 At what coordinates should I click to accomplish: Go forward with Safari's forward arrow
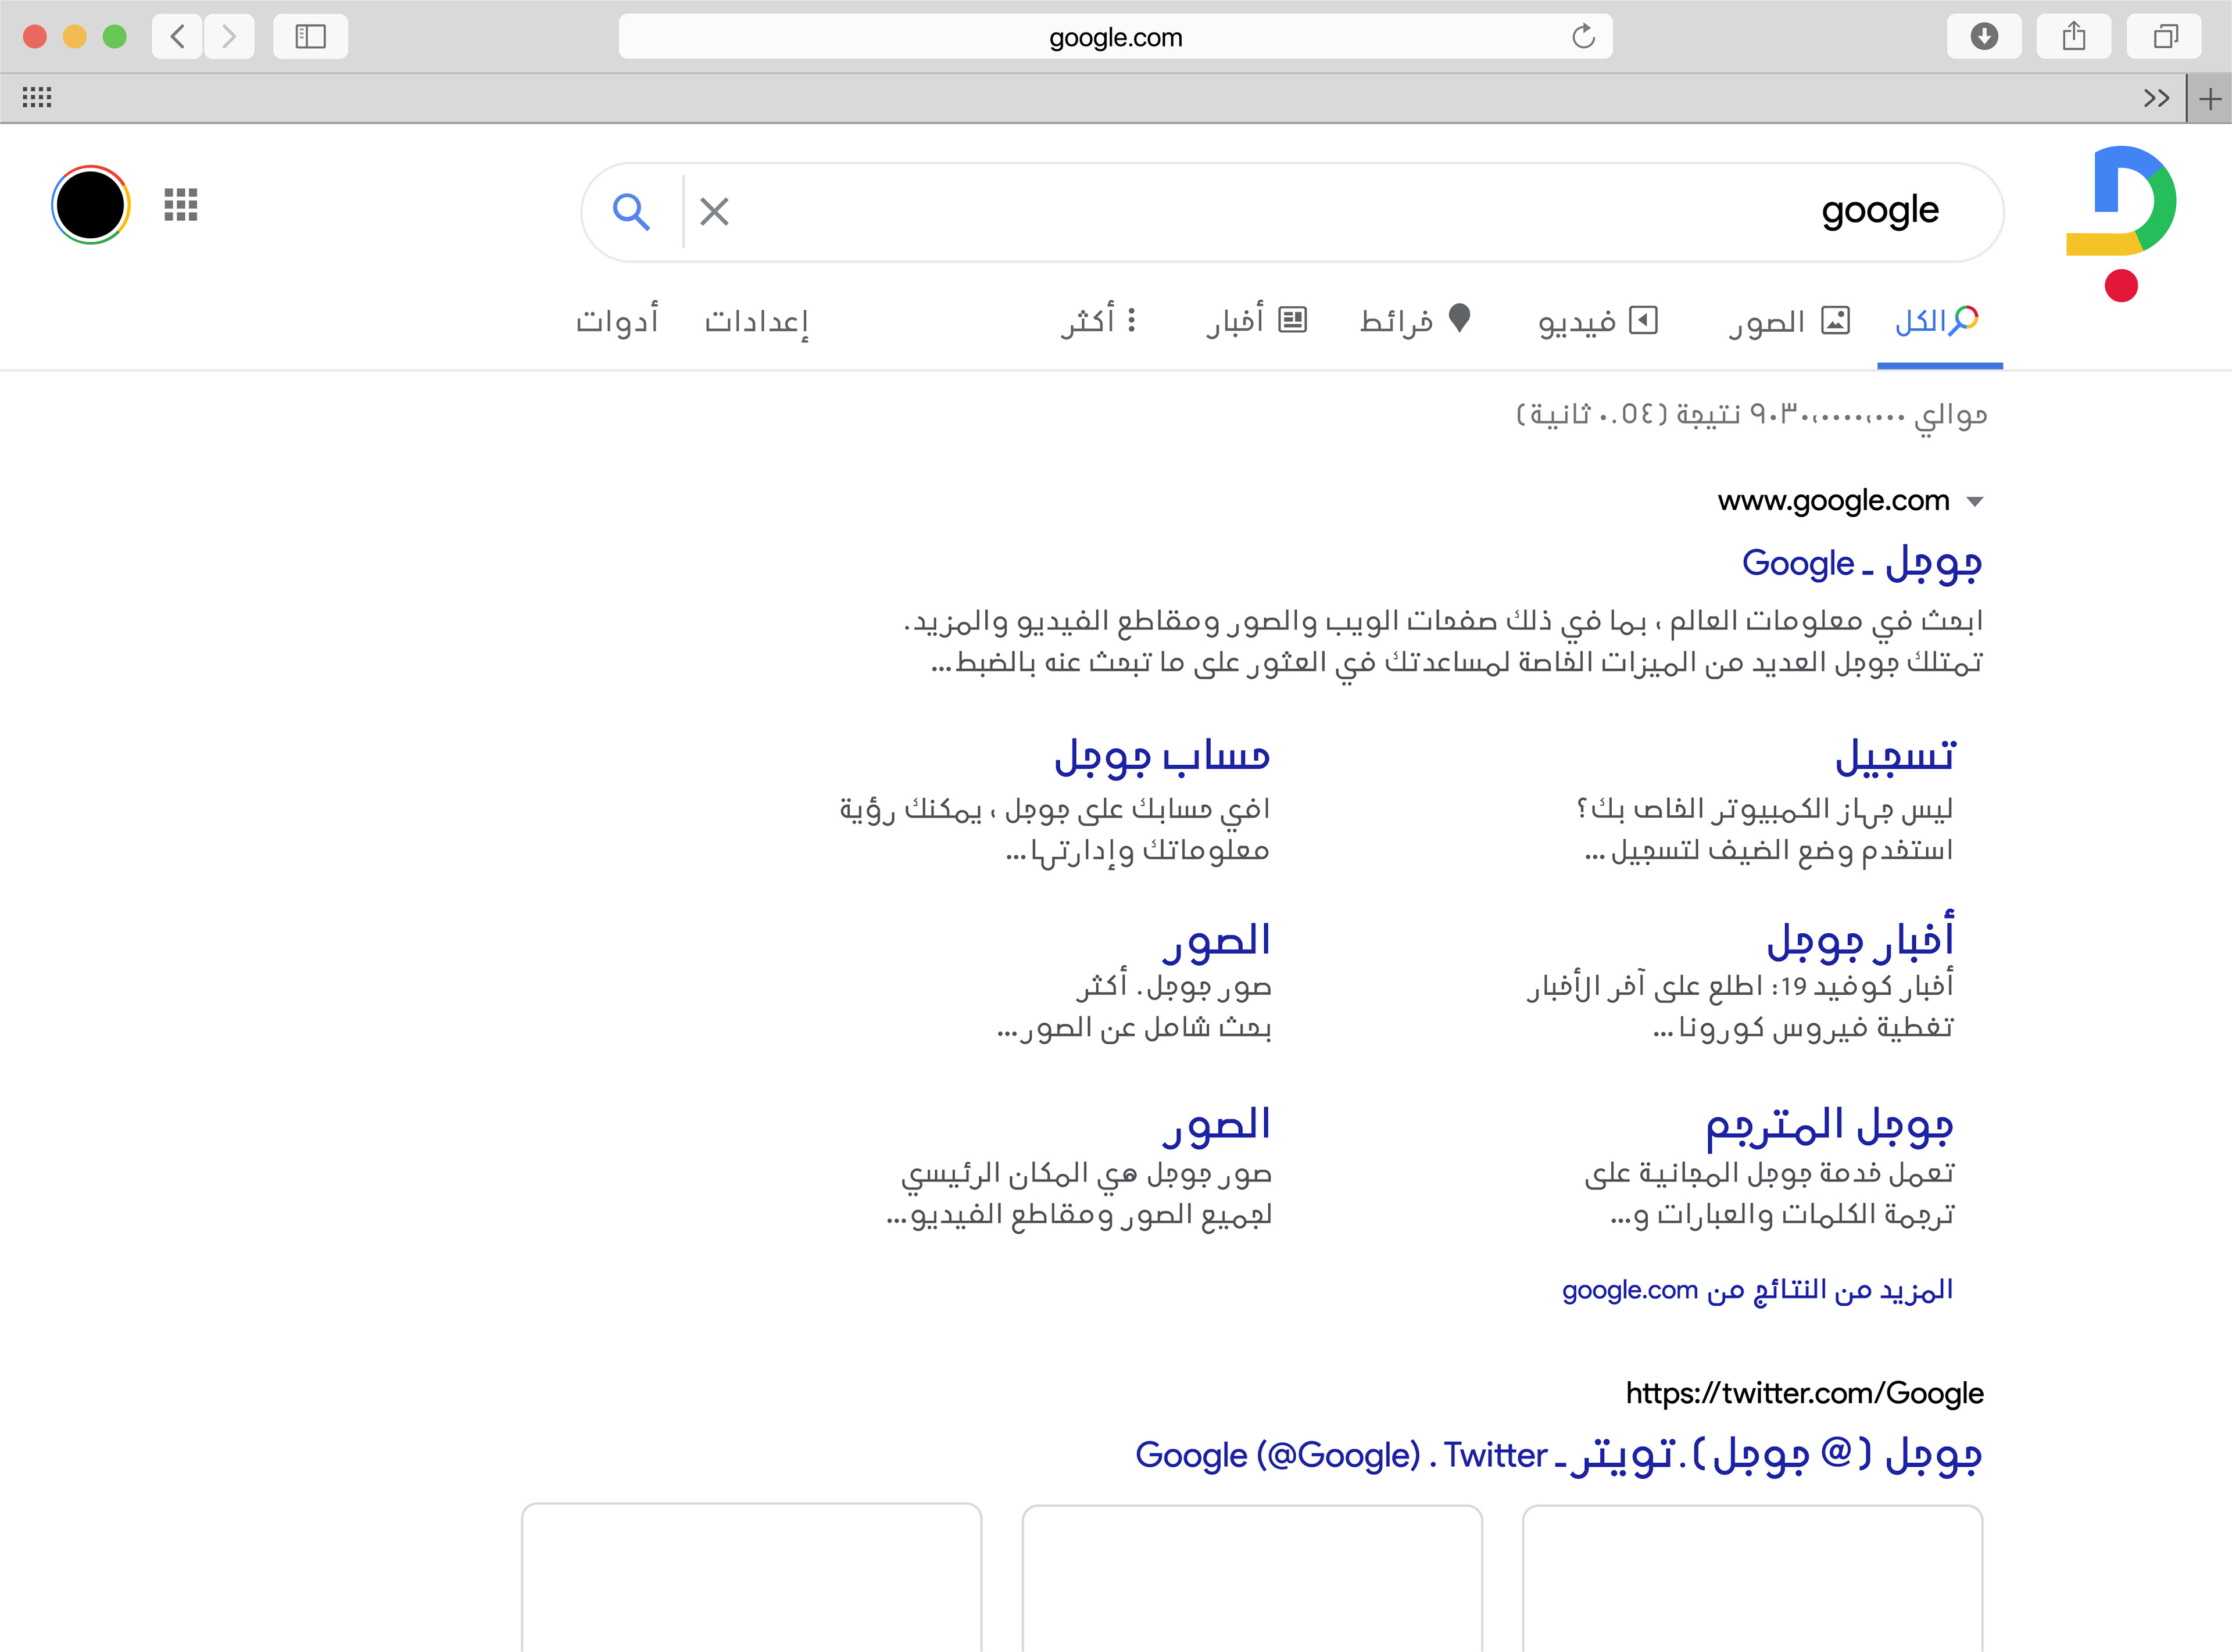(229, 37)
